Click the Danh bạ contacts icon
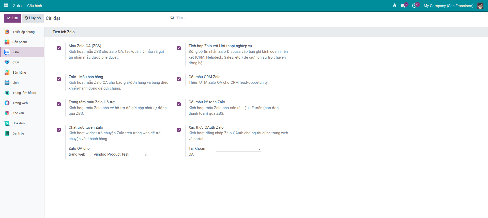This screenshot has height=218, width=488. point(7,133)
